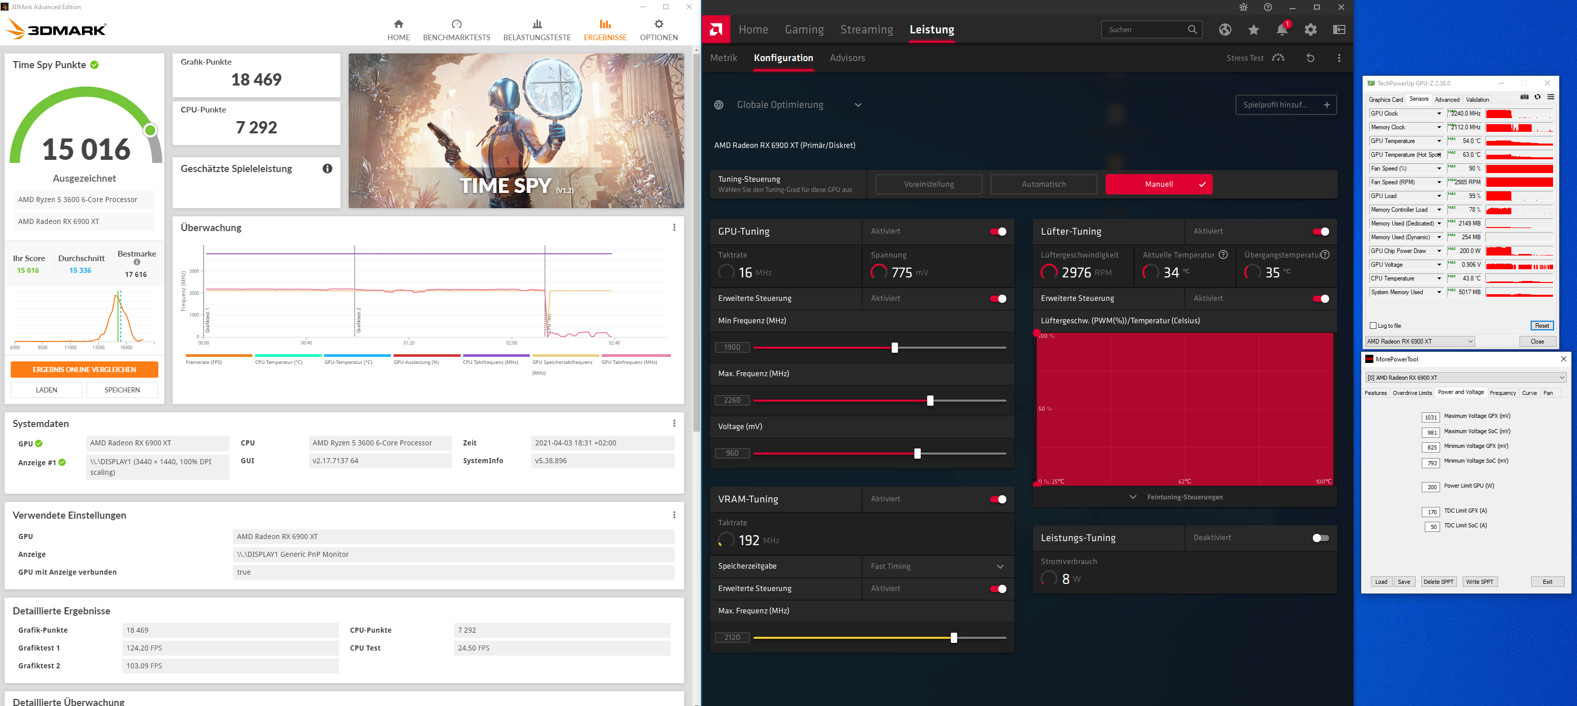The image size is (1577, 706).
Task: Open the Stress Test gauge icon
Action: pos(1278,58)
